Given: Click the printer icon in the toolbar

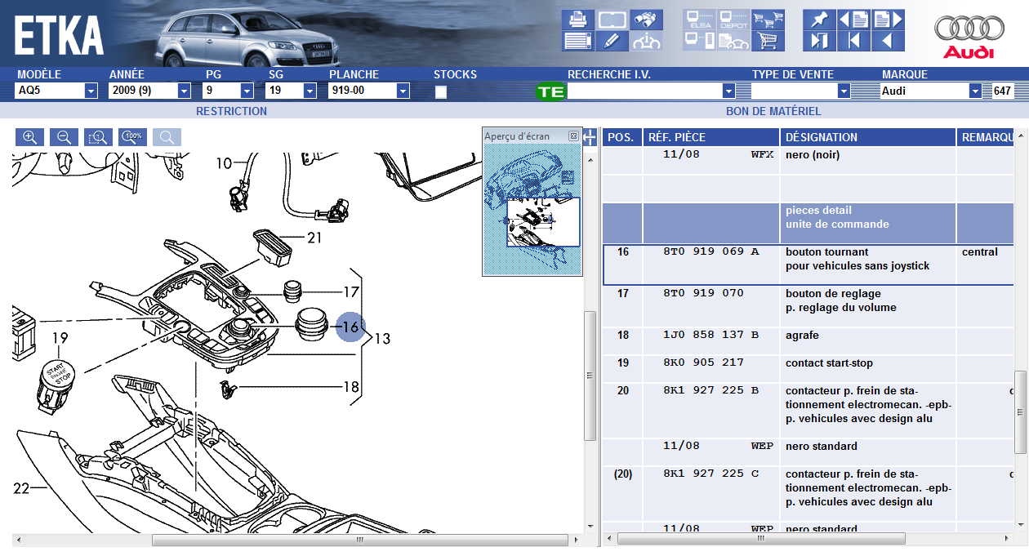Looking at the screenshot, I should (x=578, y=19).
